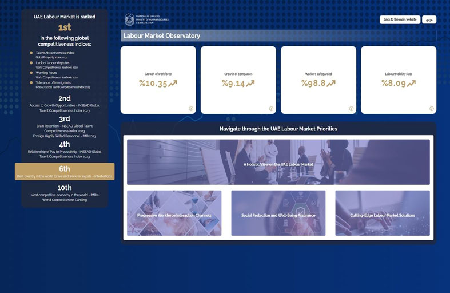Open details arrow on Growth of companies card
This screenshot has height=293, width=450.
pos(271,109)
